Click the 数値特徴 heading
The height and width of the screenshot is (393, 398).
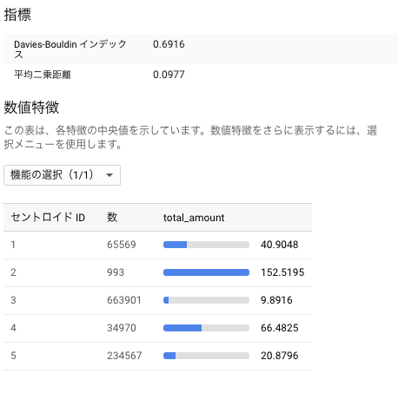click(x=31, y=108)
